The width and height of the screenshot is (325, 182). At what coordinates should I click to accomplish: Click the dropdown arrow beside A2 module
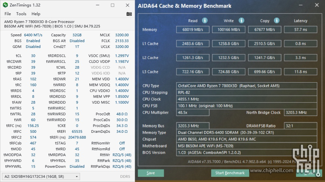coord(77,177)
